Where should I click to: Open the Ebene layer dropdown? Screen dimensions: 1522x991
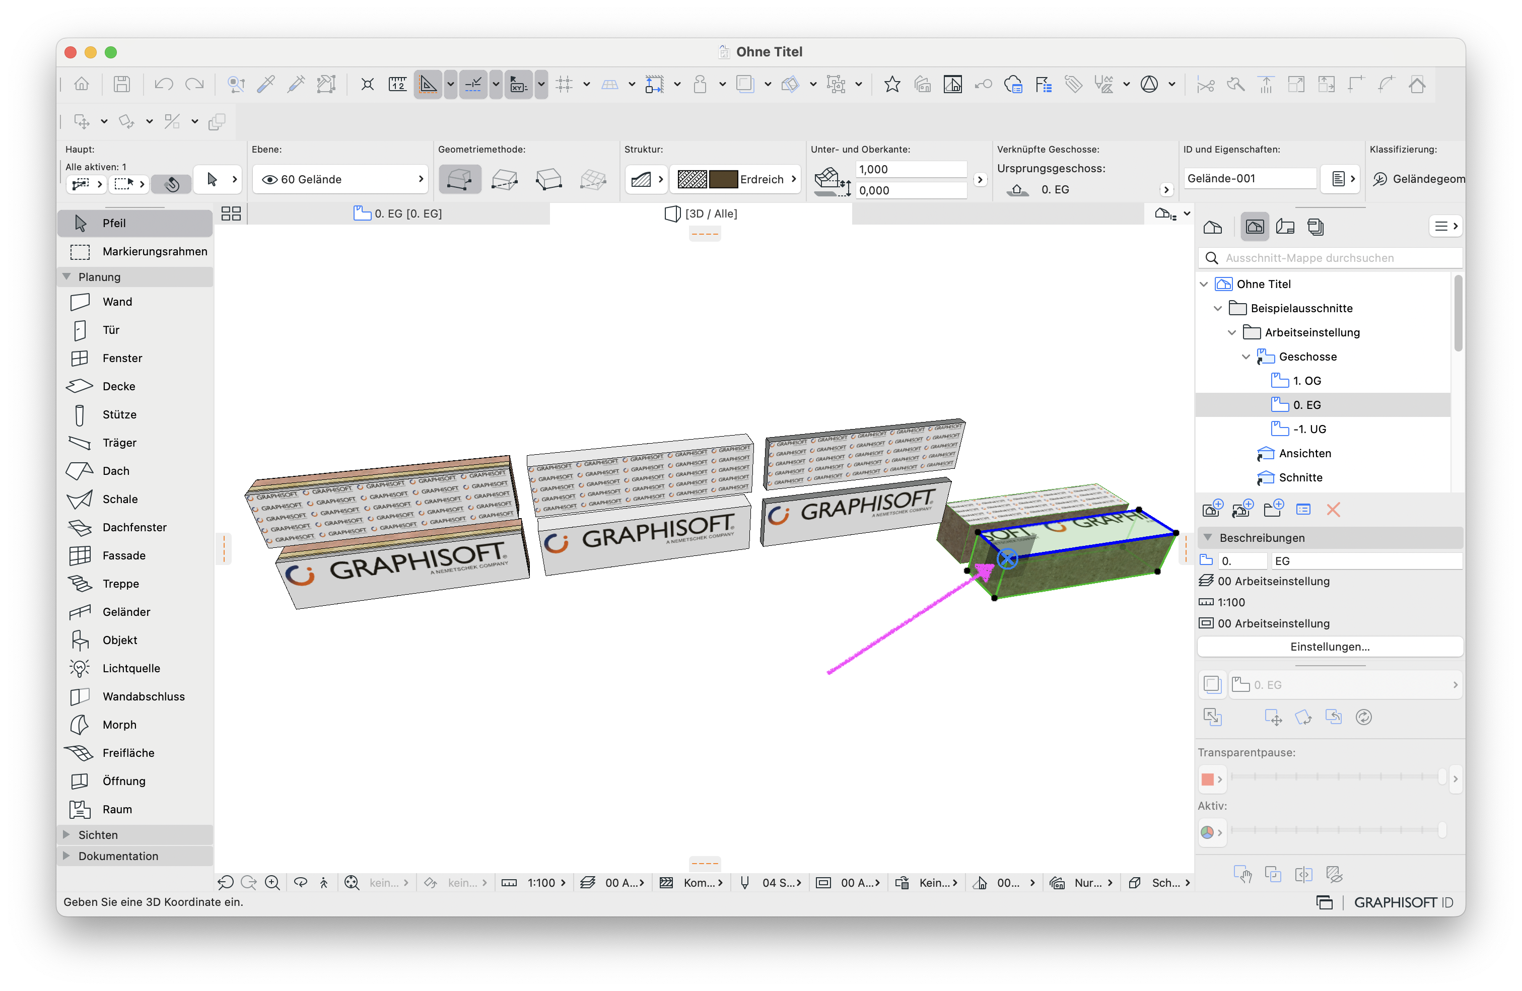coord(340,180)
